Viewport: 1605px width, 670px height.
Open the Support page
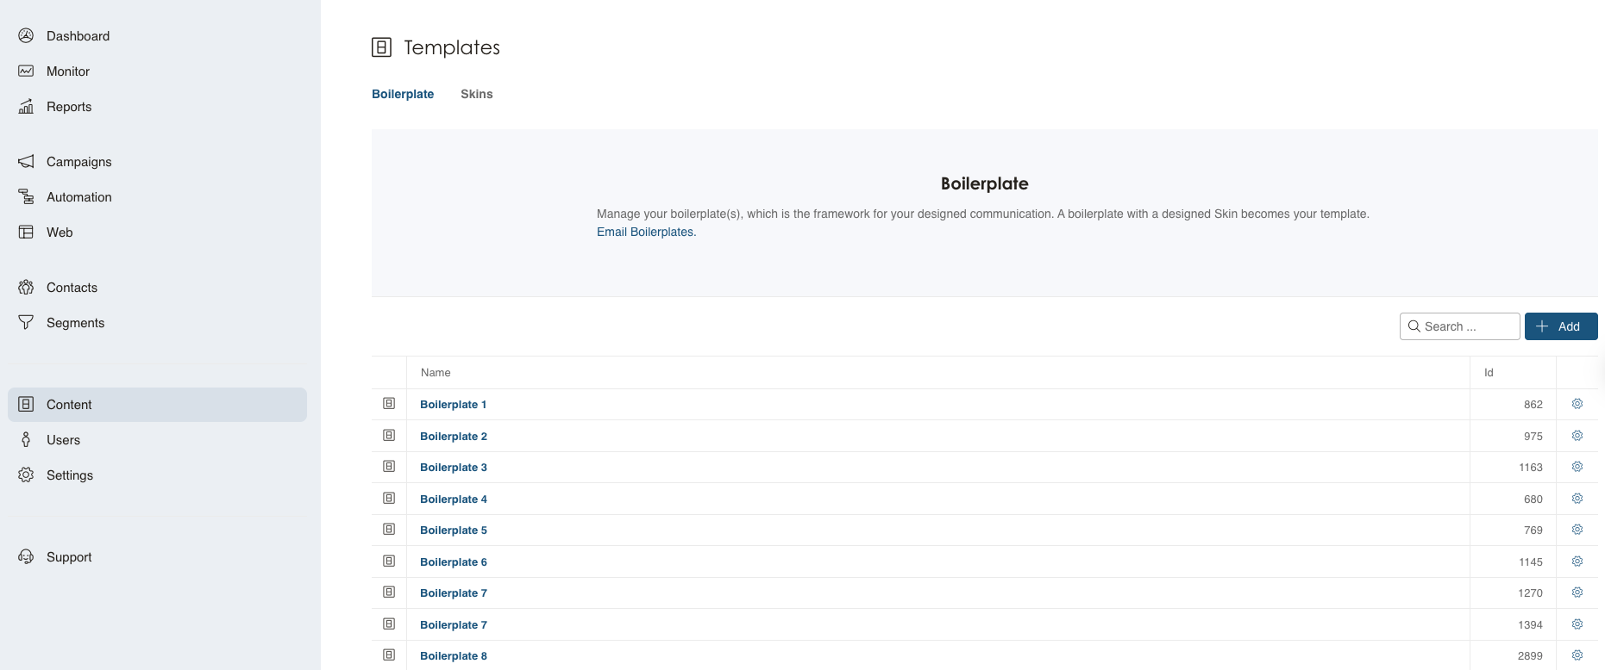[68, 557]
